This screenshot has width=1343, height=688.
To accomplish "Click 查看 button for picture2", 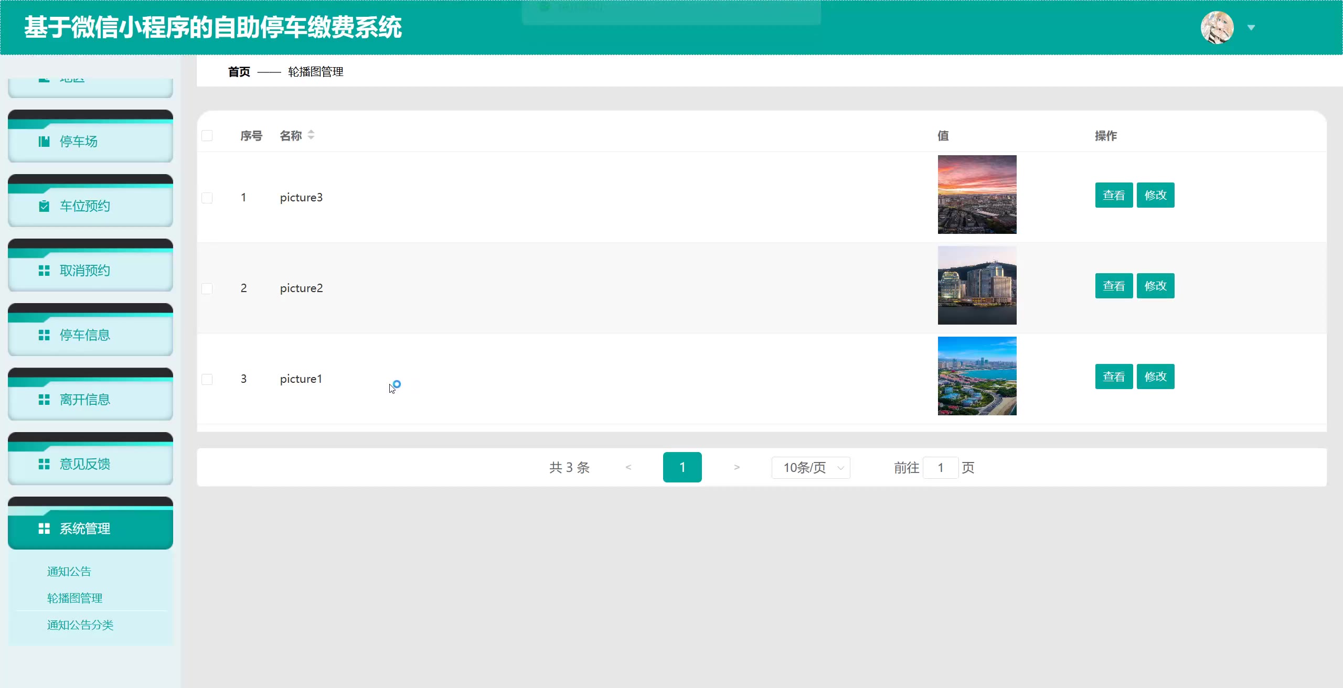I will coord(1113,286).
